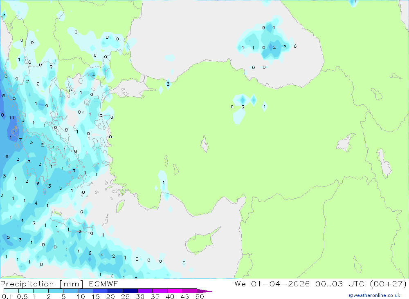The height and width of the screenshot is (299, 409).
Task: Click the '10' legend scale label
Action: coord(81,297)
